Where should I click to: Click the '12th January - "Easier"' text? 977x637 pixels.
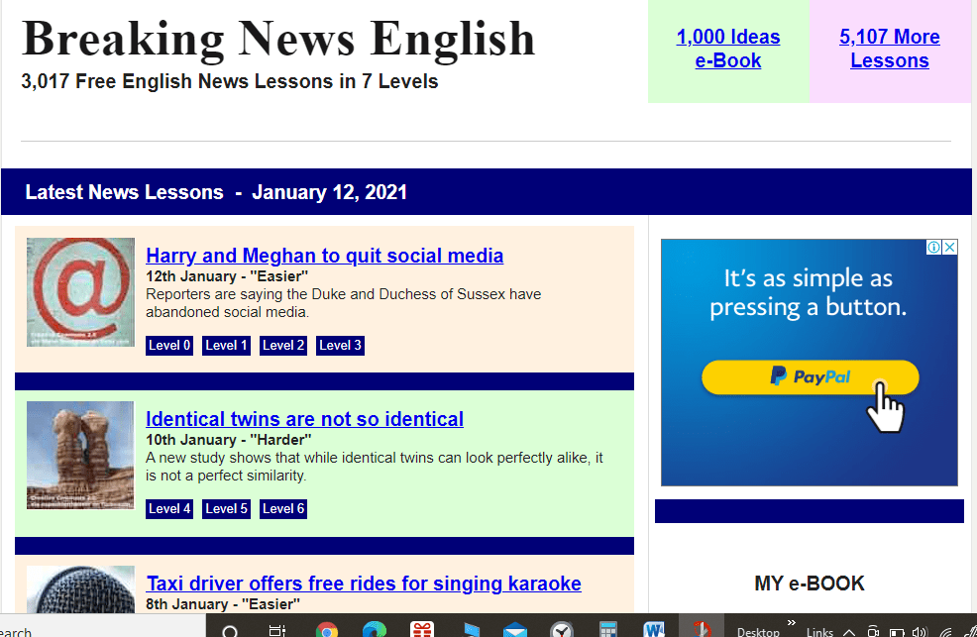tap(227, 275)
